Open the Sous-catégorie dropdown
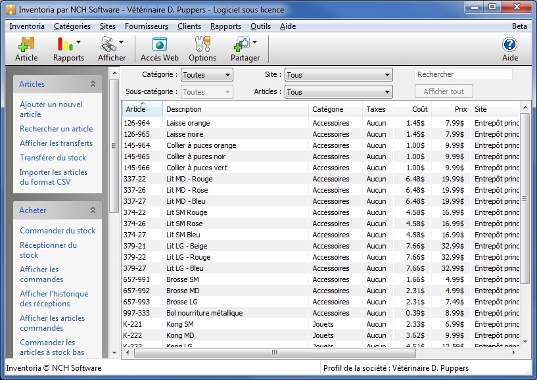537x380 pixels. tap(207, 92)
